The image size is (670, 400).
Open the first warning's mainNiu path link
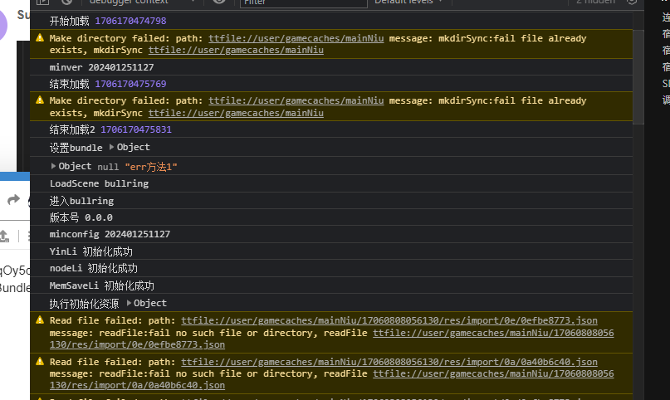296,38
